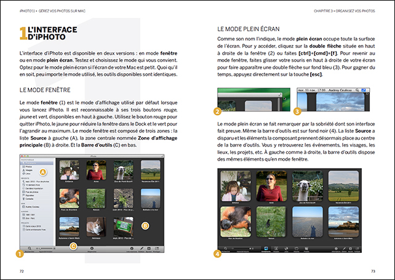Image resolution: width=395 pixels, height=280 pixels.
Task: Open the Enfance girl thumbnail in full-screen view
Action: (236, 186)
